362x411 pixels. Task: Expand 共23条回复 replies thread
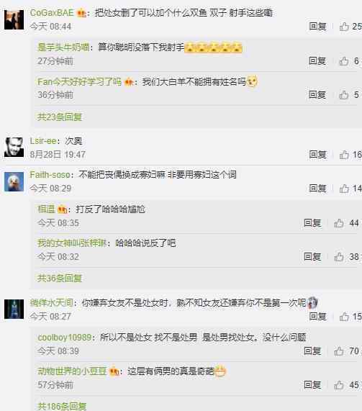click(60, 117)
